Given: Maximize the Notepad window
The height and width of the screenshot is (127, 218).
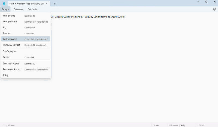Looking at the screenshot, I should click(207, 2).
